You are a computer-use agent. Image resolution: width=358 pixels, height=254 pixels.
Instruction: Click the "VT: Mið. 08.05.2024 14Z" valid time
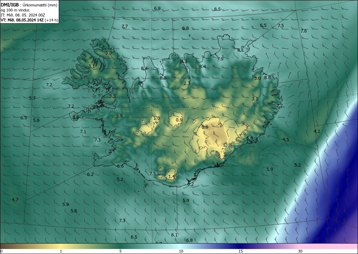pyautogui.click(x=22, y=20)
